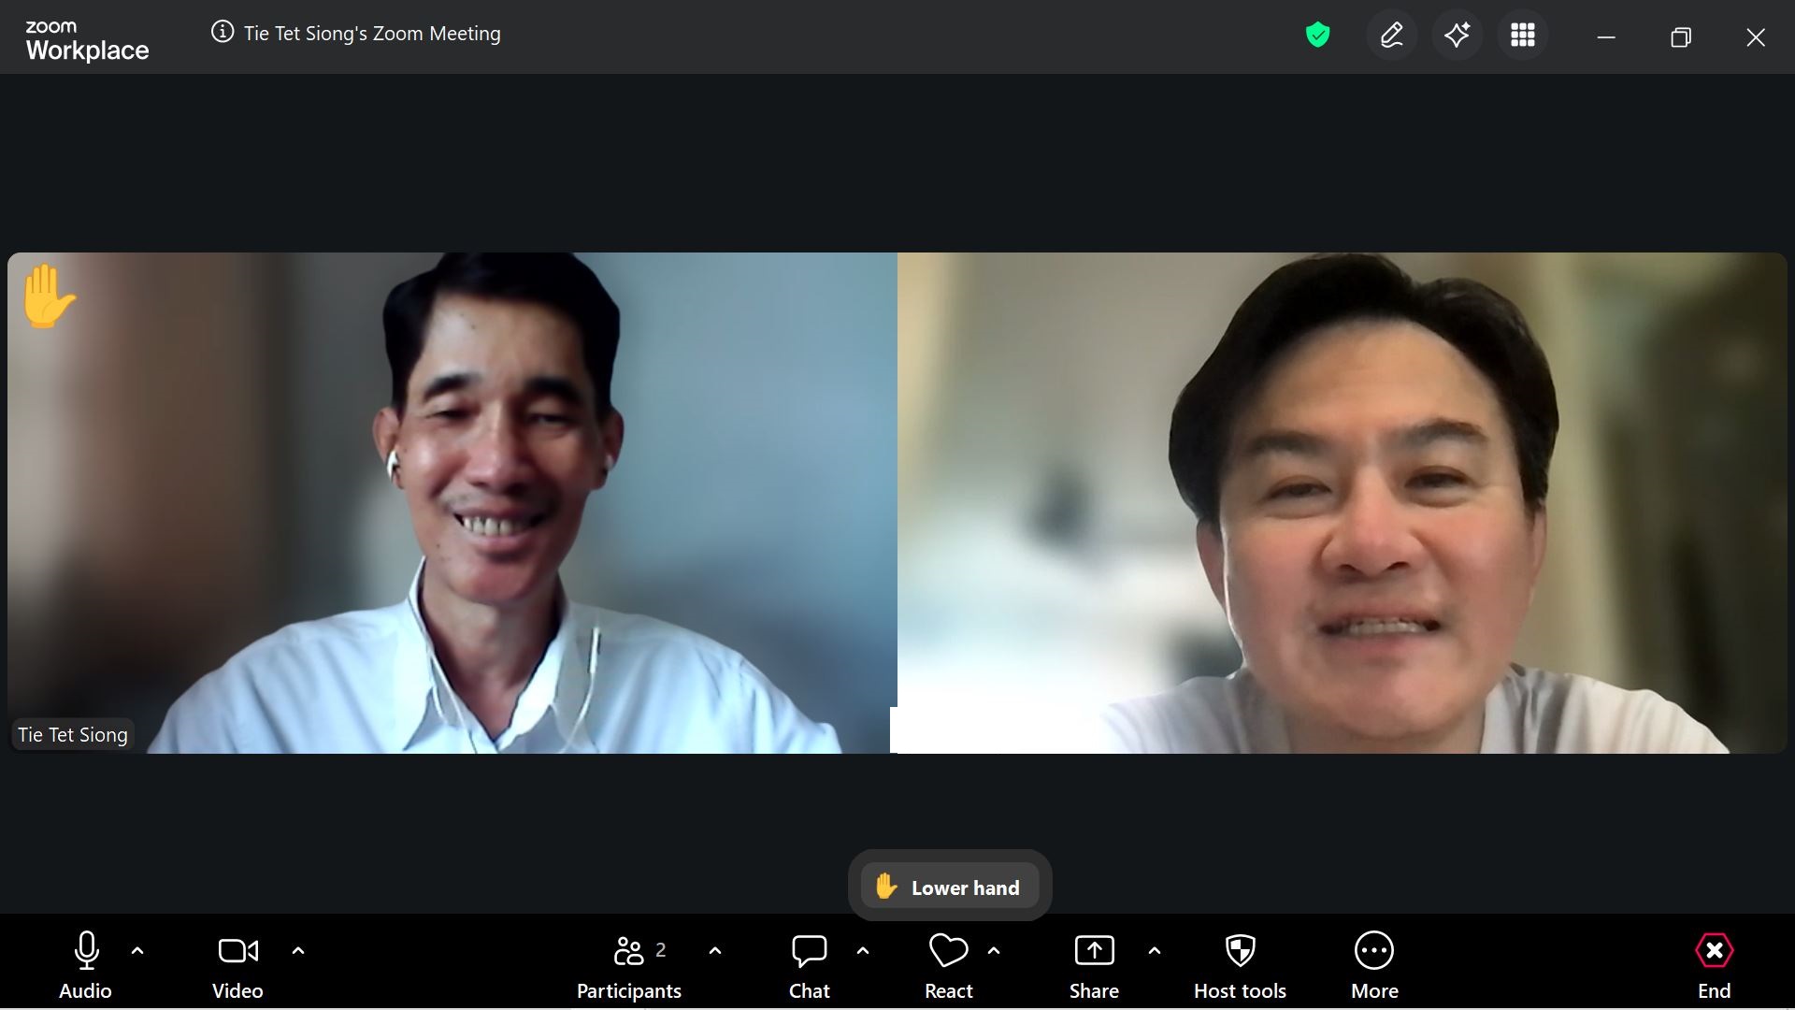Open the apps grid icon
Image resolution: width=1795 pixels, height=1010 pixels.
click(x=1522, y=36)
